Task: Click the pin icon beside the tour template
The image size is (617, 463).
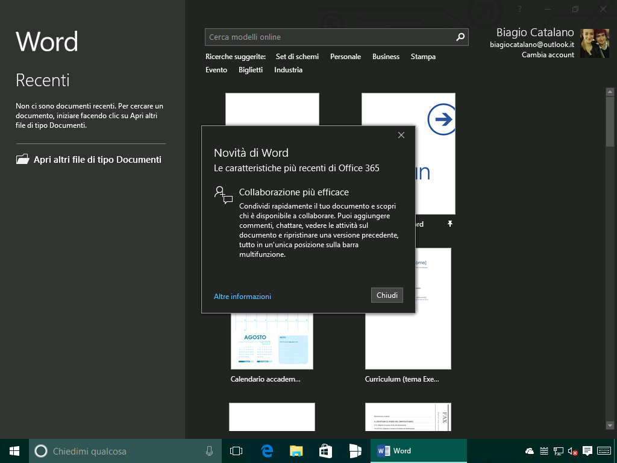Action: coord(449,224)
